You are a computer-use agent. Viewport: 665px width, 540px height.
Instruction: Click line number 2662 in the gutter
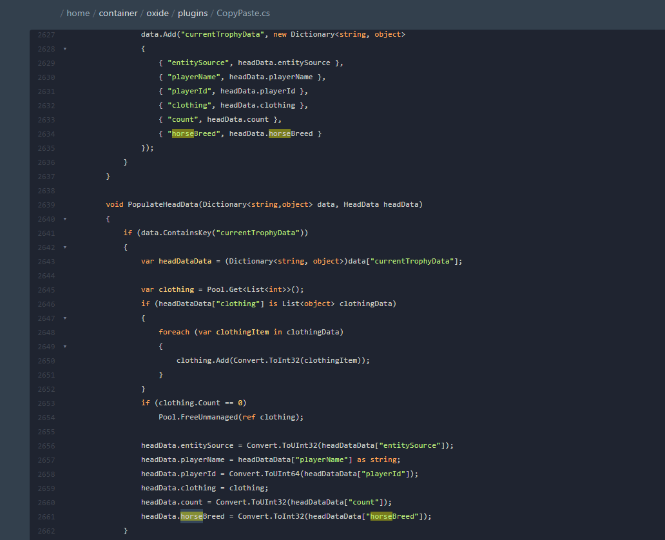pyautogui.click(x=46, y=530)
